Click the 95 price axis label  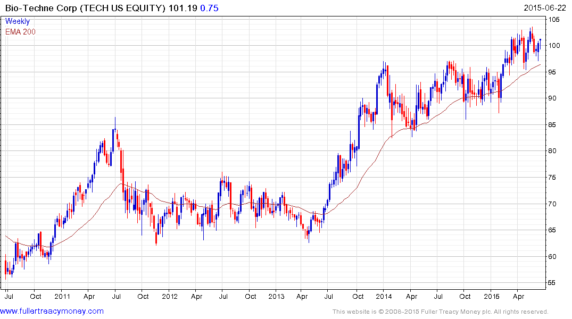click(x=552, y=72)
